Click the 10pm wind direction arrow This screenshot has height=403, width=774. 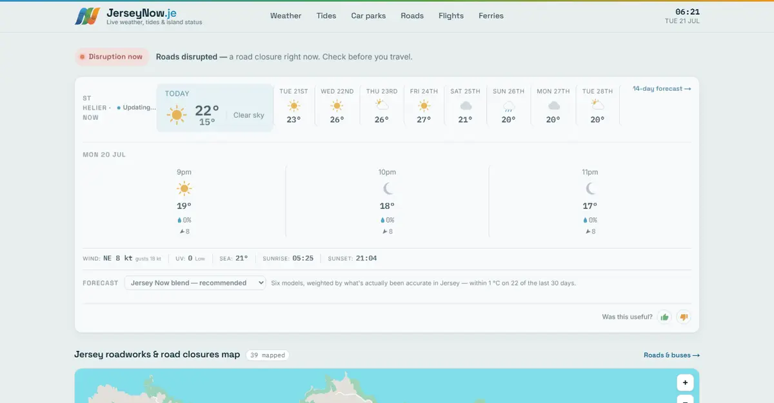[385, 231]
